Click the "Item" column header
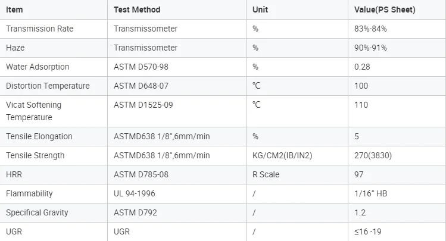 [14, 10]
